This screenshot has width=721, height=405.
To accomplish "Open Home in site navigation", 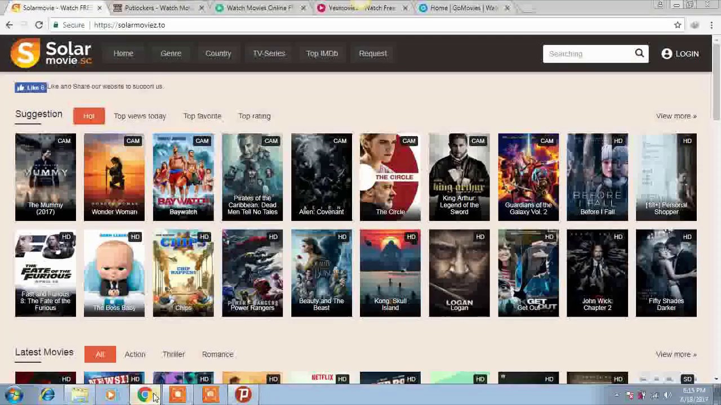I will (x=123, y=53).
